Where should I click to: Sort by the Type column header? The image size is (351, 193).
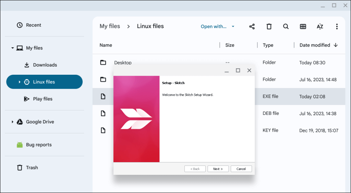268,45
